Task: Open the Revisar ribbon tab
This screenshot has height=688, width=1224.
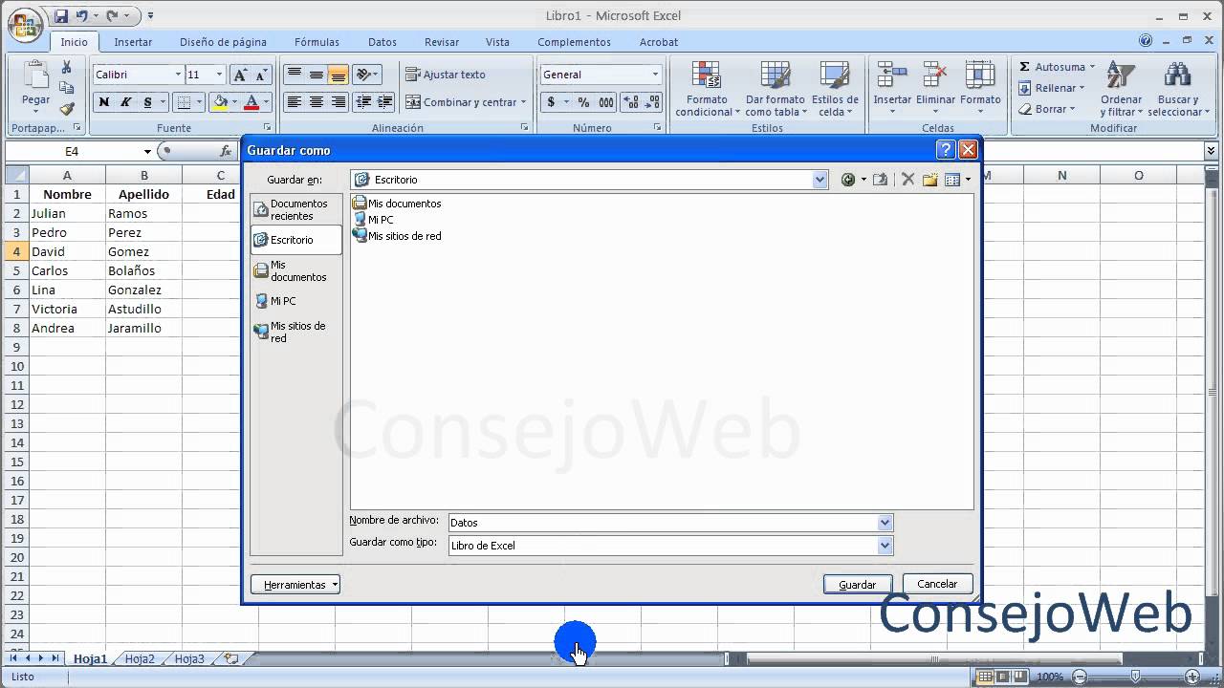Action: pyautogui.click(x=442, y=42)
